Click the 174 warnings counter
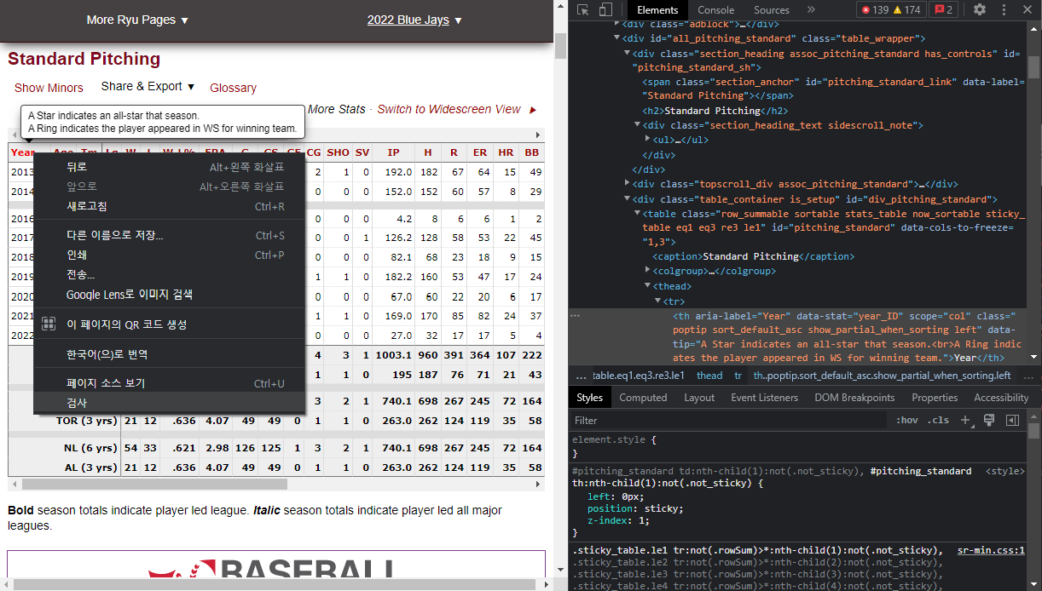1042x591 pixels. click(906, 10)
